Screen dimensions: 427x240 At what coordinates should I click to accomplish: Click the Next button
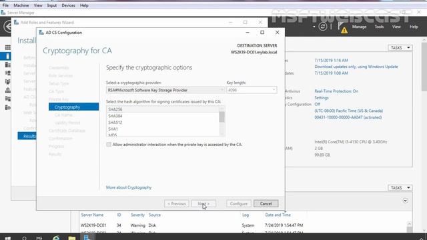(203, 203)
